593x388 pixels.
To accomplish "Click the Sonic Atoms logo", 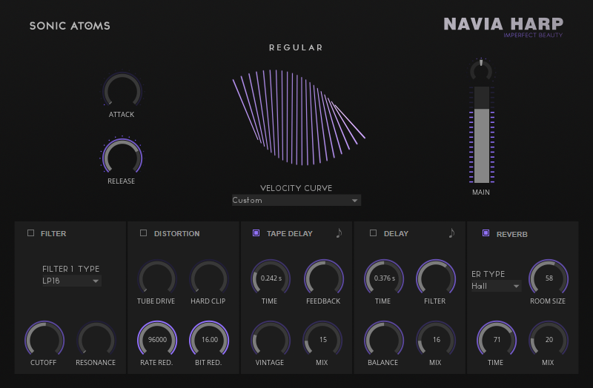I will tap(70, 26).
